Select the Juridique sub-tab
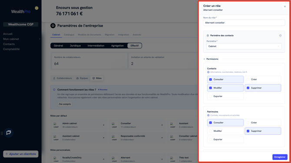The image size is (291, 163). pos(75,46)
